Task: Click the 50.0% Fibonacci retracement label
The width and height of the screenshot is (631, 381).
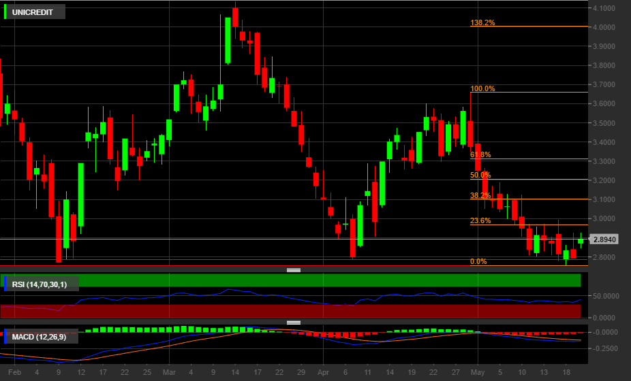Action: pos(480,175)
